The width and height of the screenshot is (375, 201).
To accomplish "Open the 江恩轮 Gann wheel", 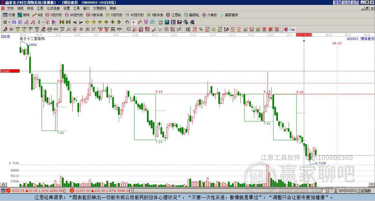I will (174, 15).
